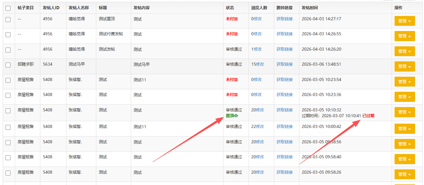This screenshot has height=185, width=424.
Task: Edit view count for the 测试发帖 row
Action: click(258, 49)
